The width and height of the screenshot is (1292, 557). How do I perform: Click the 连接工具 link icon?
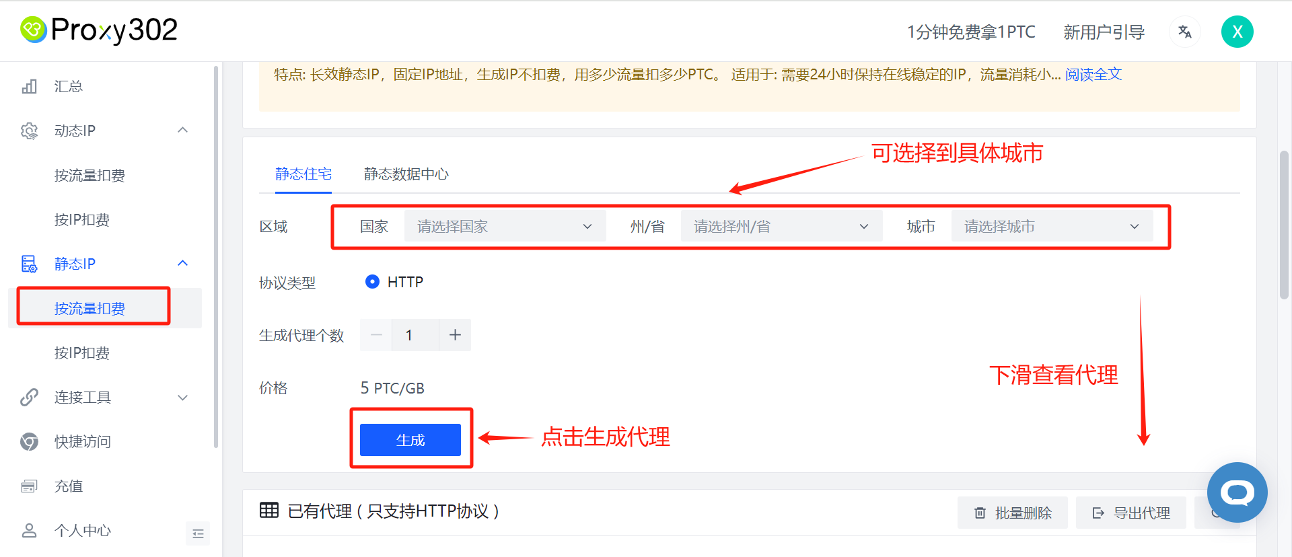pyautogui.click(x=29, y=397)
